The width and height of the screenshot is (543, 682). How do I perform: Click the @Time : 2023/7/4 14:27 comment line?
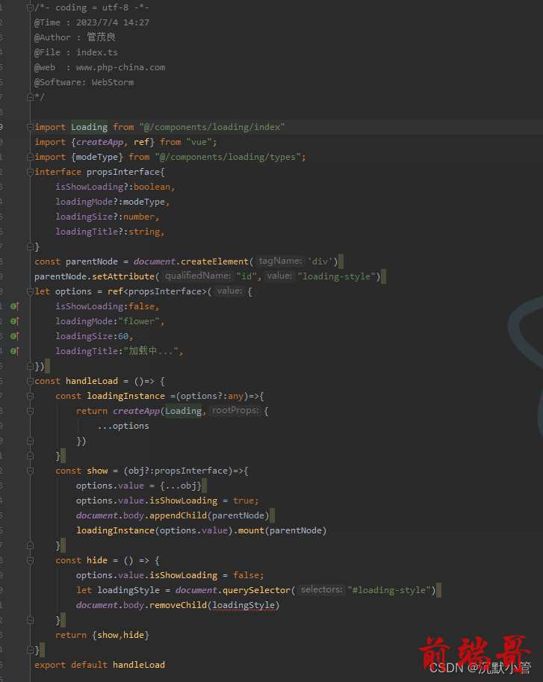[92, 22]
